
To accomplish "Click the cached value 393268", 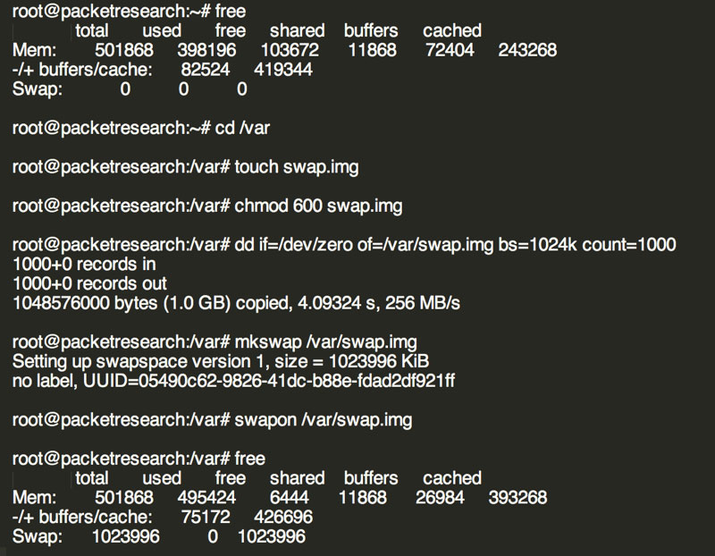I will point(517,497).
